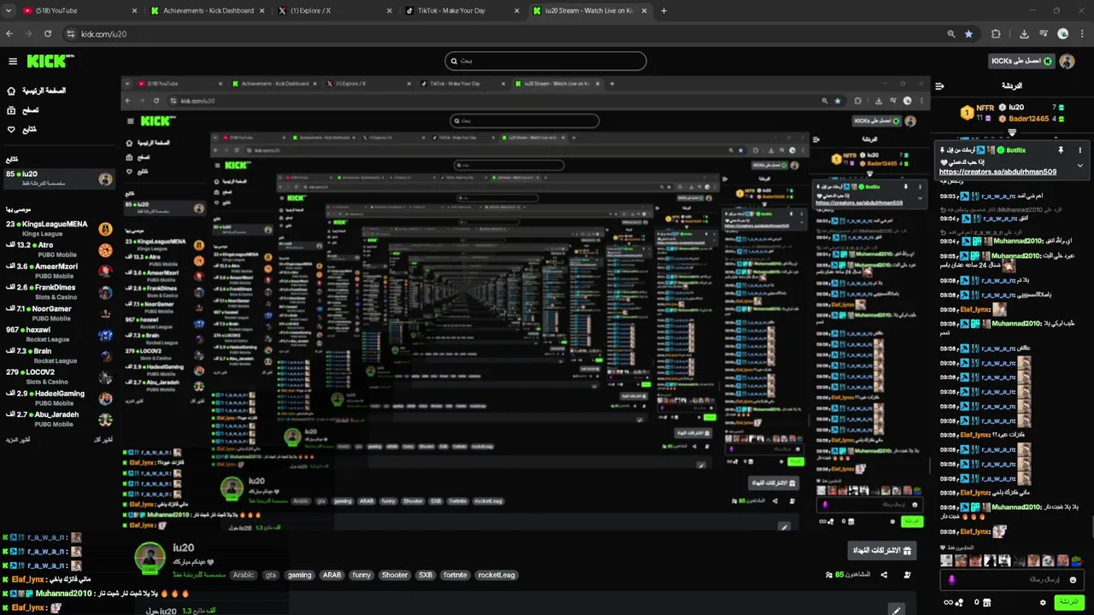Click the channel points icon below chat
This screenshot has height=615, width=1094.
pyautogui.click(x=960, y=602)
